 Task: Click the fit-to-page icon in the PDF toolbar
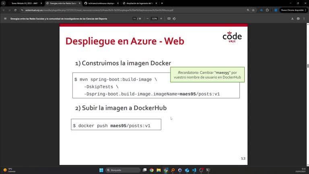tap(169, 19)
